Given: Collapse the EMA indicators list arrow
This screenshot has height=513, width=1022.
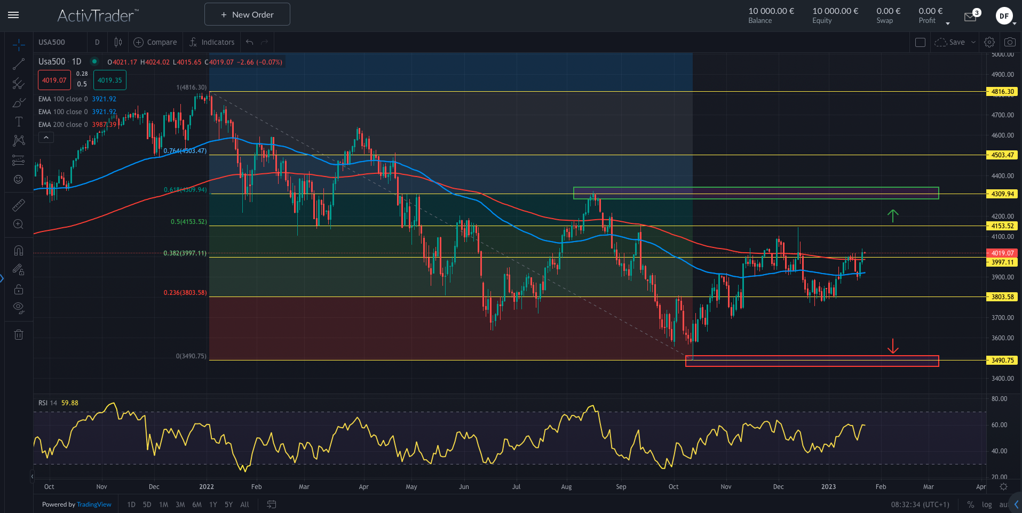Looking at the screenshot, I should coord(46,137).
